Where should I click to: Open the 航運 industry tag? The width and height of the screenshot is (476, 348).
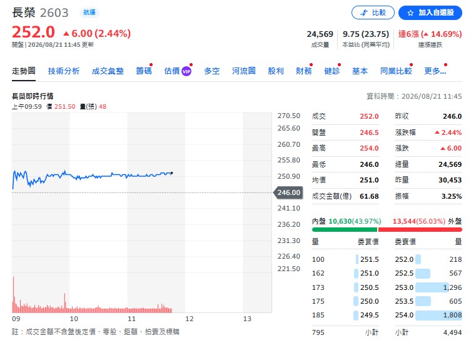(89, 12)
